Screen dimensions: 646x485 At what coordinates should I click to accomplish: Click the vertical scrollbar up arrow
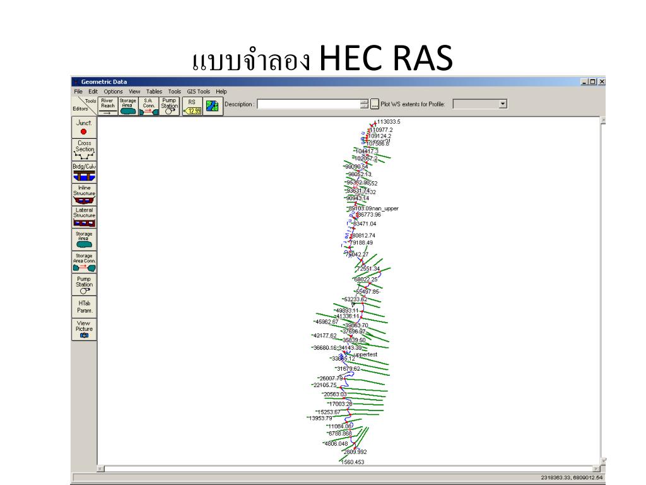tap(602, 121)
